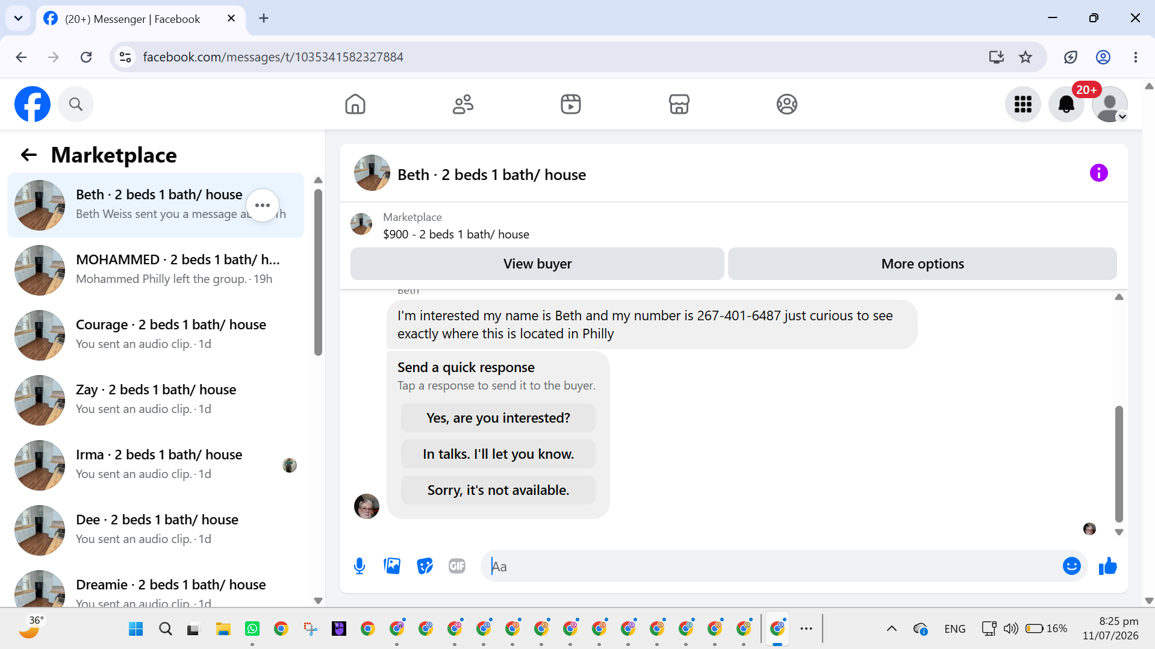Install app icon in address bar
This screenshot has width=1155, height=649.
tap(996, 57)
